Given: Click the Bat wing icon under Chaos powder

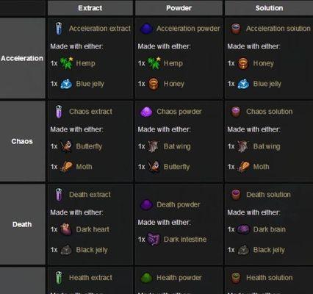Looking at the screenshot, I should (154, 146).
